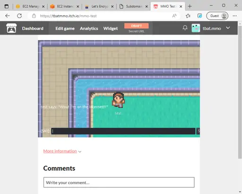Click the Write your comment field

(119, 183)
